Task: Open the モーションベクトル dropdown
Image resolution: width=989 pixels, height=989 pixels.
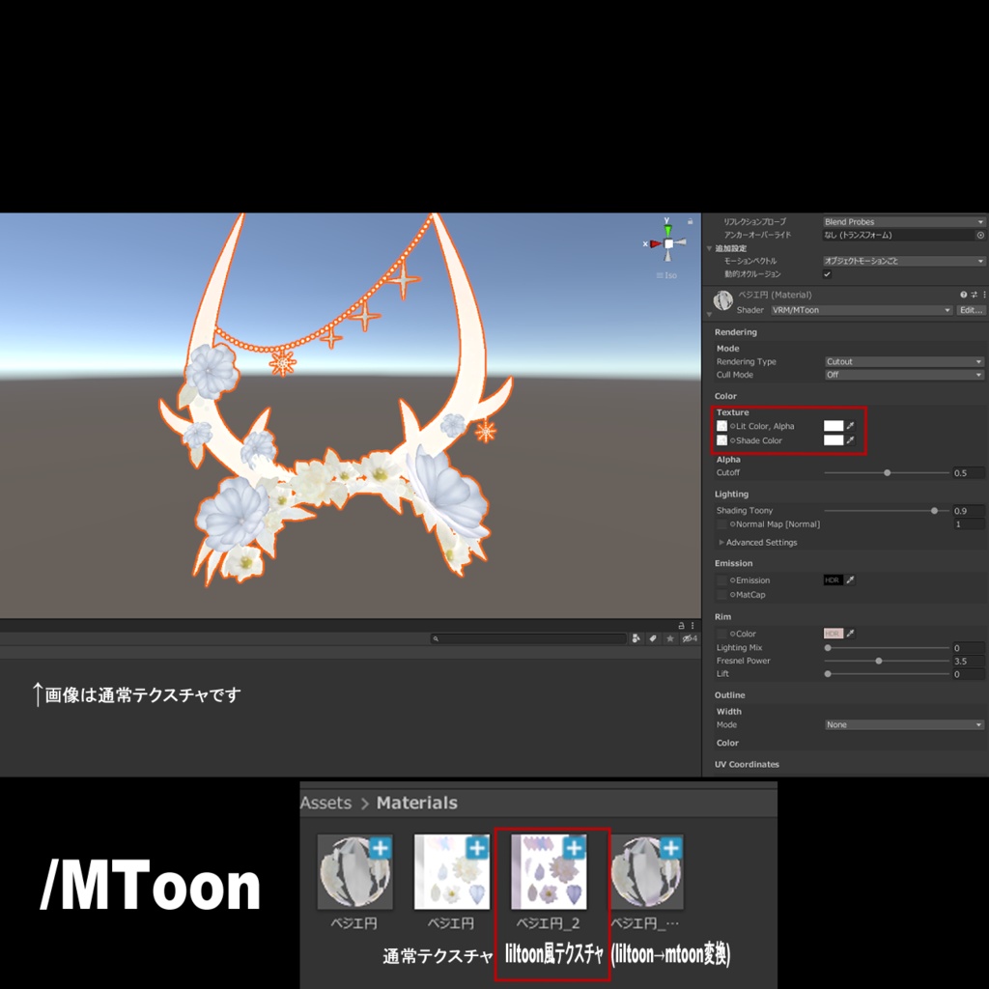Action: pos(904,261)
